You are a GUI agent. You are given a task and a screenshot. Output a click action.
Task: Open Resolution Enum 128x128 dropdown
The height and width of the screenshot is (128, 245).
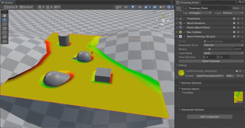tap(223, 45)
